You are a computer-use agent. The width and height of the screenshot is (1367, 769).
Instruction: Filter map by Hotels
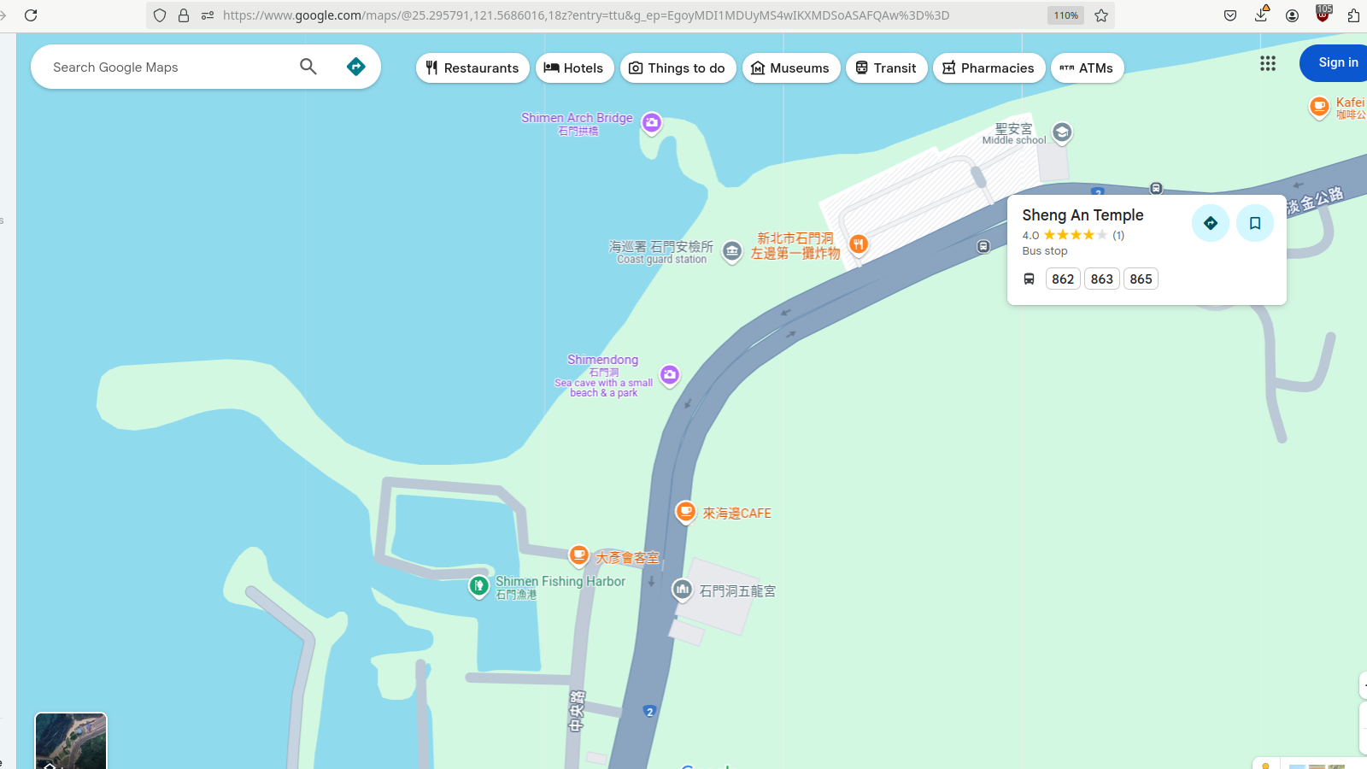click(x=574, y=68)
